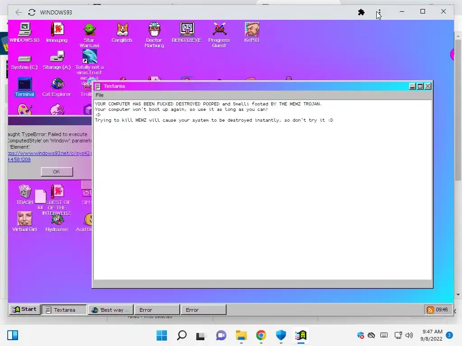The image size is (462, 346).
Task: Open the Star Wars.avi icon
Action: [x=89, y=35]
